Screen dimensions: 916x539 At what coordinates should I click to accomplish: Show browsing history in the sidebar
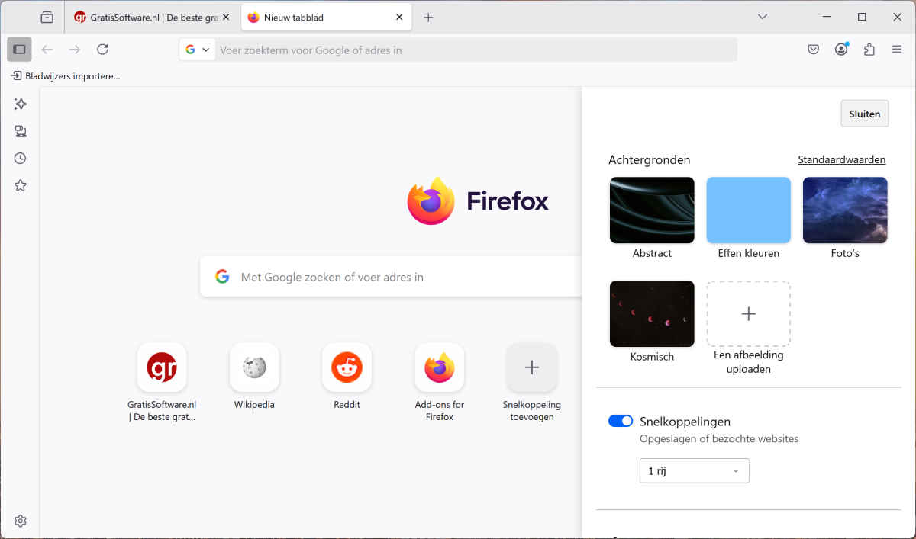[21, 159]
